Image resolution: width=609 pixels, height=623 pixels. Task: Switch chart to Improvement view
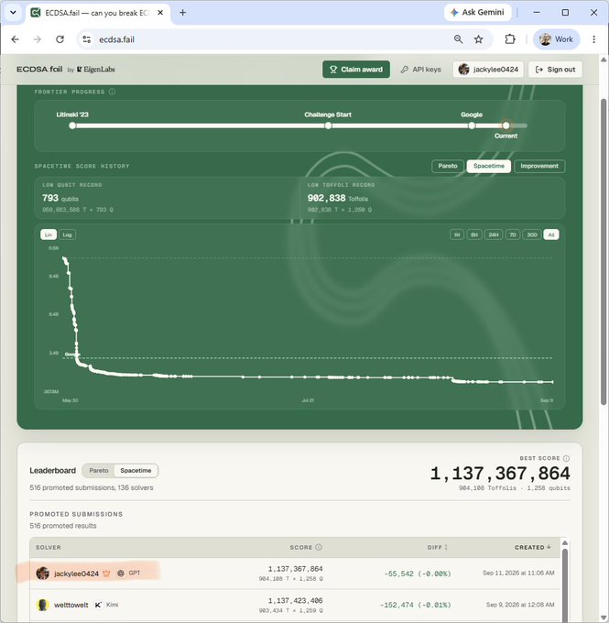pyautogui.click(x=539, y=166)
